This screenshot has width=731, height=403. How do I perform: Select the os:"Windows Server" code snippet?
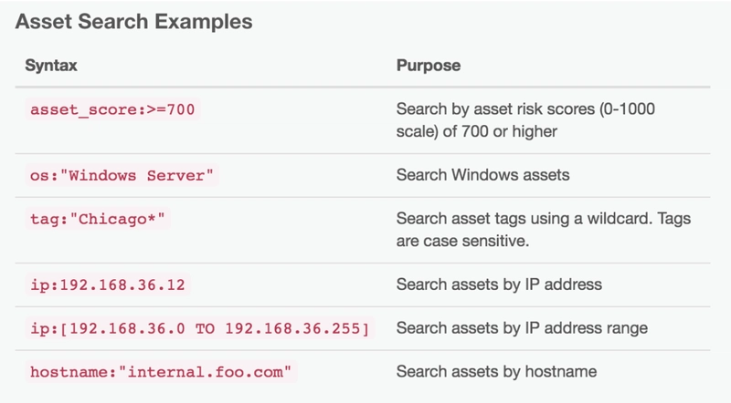tap(122, 175)
